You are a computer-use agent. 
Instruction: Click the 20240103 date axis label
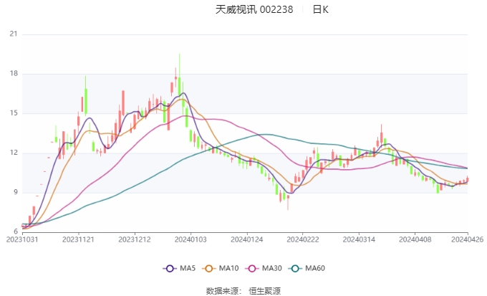(191, 239)
